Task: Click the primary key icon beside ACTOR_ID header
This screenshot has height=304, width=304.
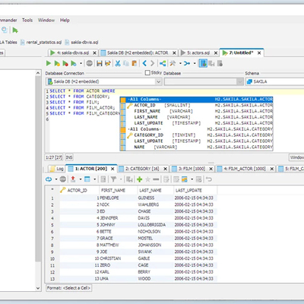Action: [x=63, y=190]
